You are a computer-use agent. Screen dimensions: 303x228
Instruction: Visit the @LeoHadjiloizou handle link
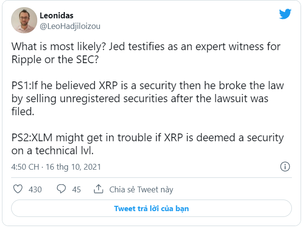click(x=70, y=26)
